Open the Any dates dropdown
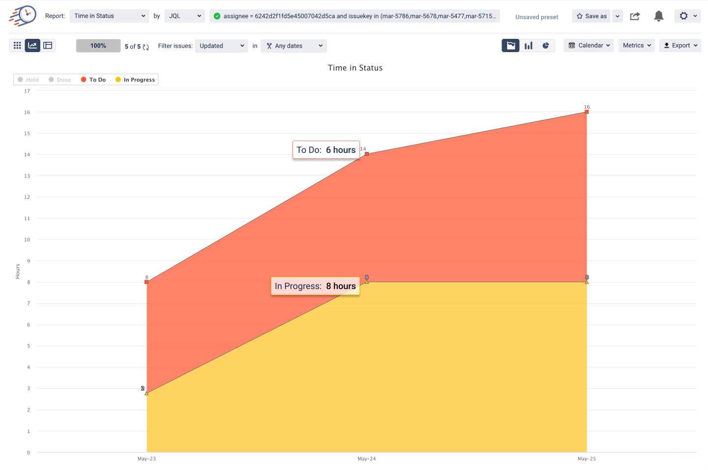 (294, 46)
